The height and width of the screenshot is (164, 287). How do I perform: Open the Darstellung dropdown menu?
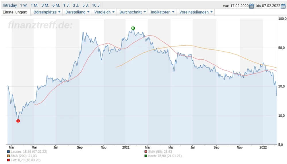(77, 12)
